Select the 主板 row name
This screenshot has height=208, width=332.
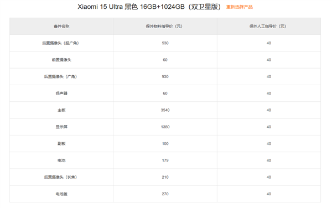click(x=61, y=110)
